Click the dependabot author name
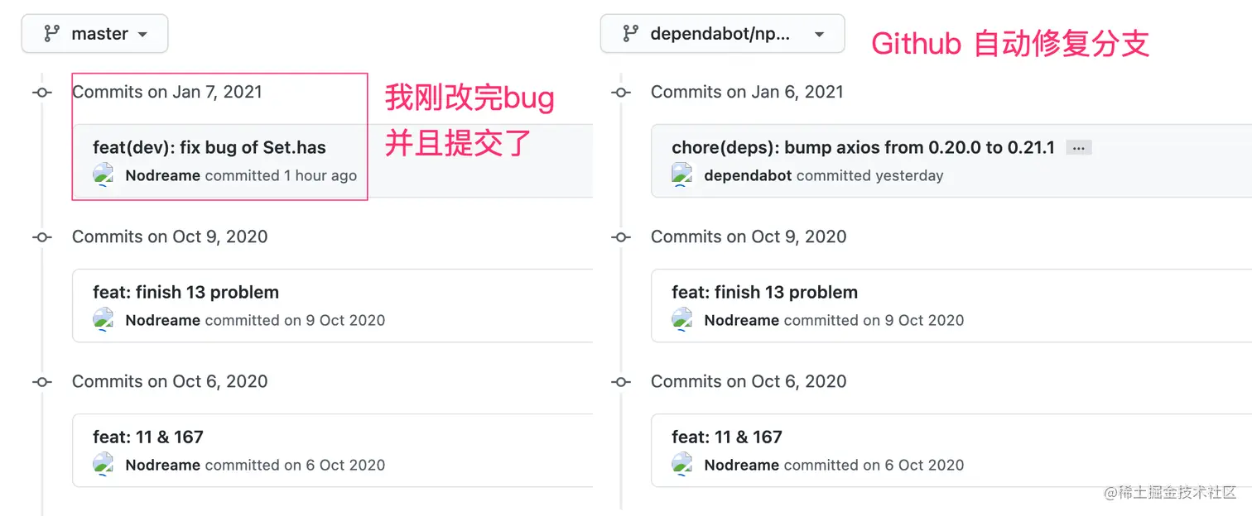 click(x=748, y=175)
